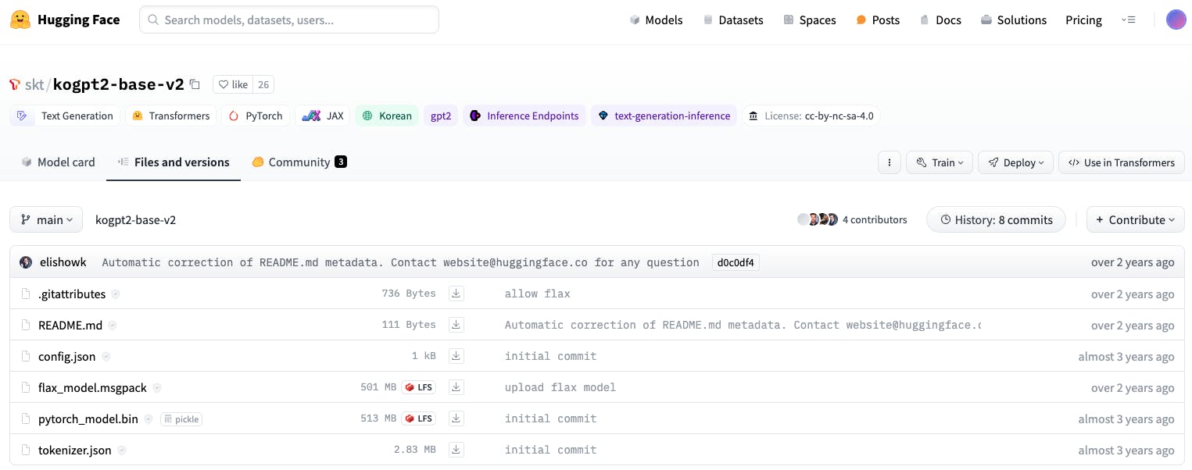Open the Community tab
This screenshot has height=470, width=1192.
pos(299,162)
